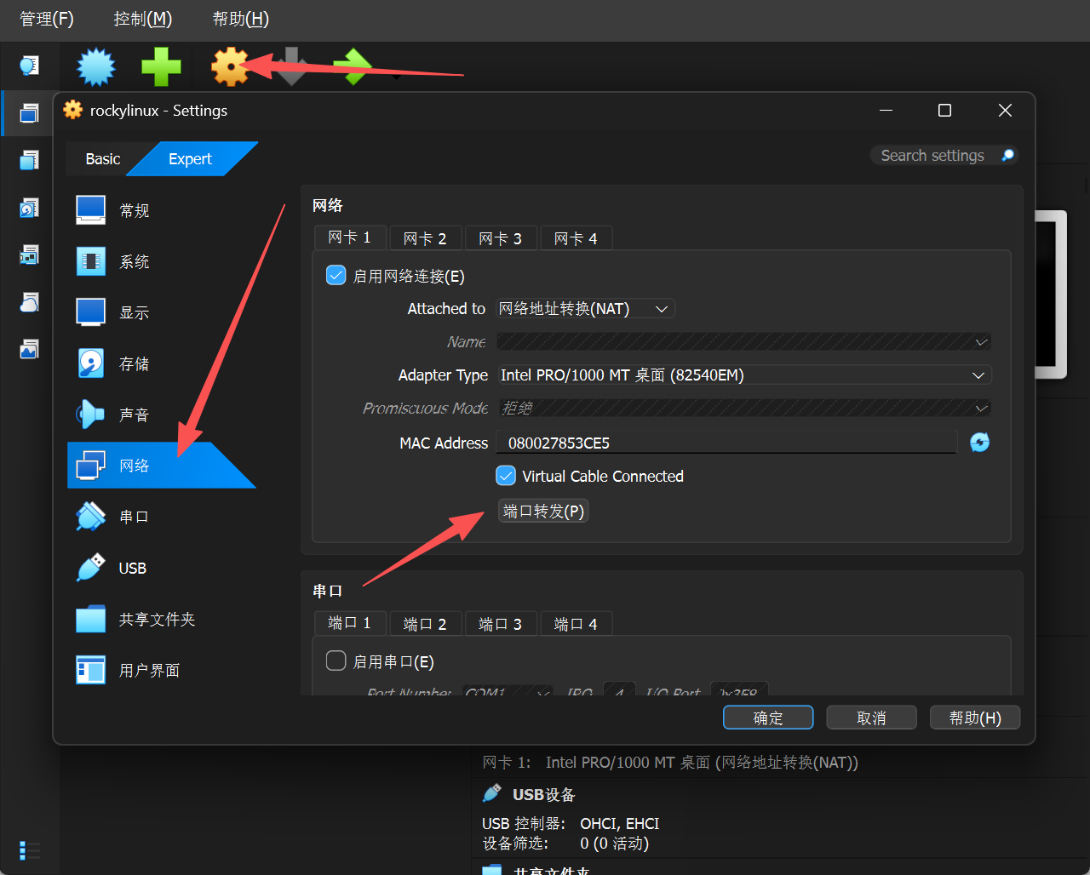Screen dimensions: 1090x875
Task: Click the disabled Promiscuous Mode dropdown
Action: (x=744, y=409)
